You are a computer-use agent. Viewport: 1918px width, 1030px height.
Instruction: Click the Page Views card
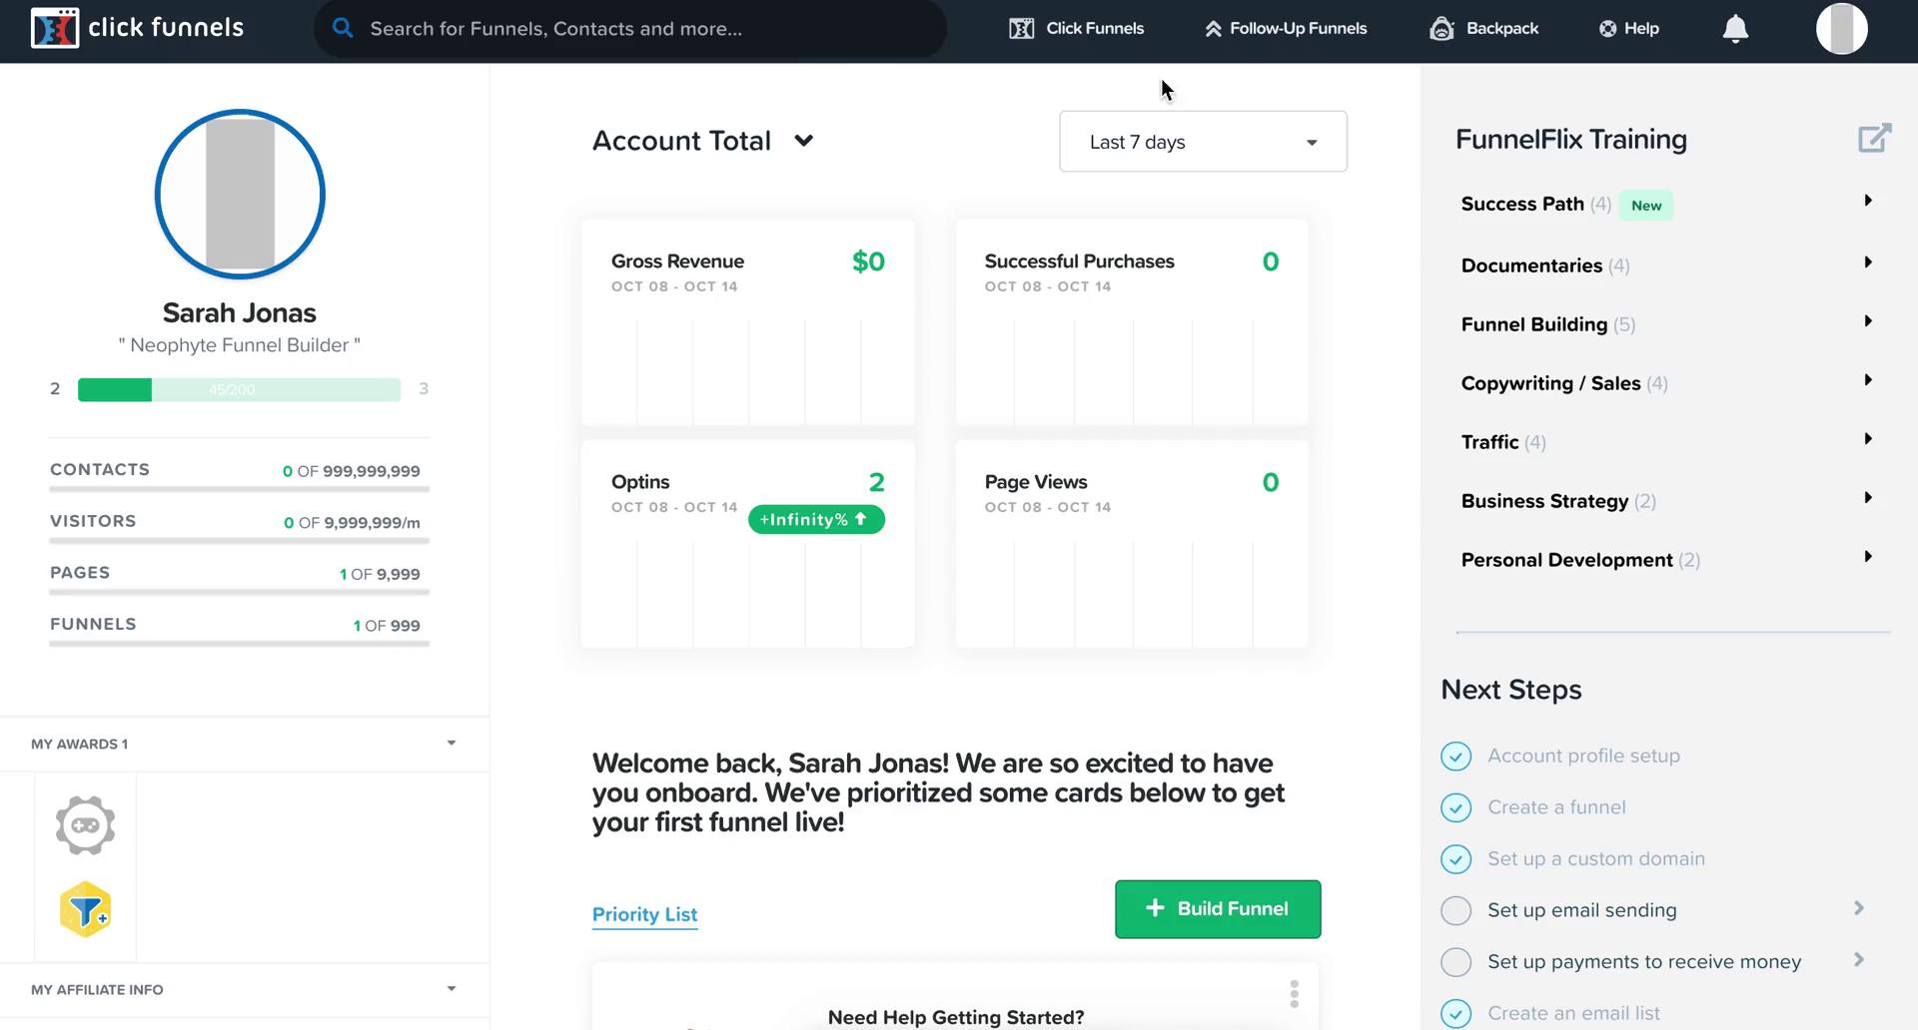click(1132, 544)
